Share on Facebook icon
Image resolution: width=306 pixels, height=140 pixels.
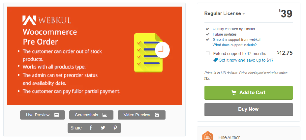click(x=91, y=128)
